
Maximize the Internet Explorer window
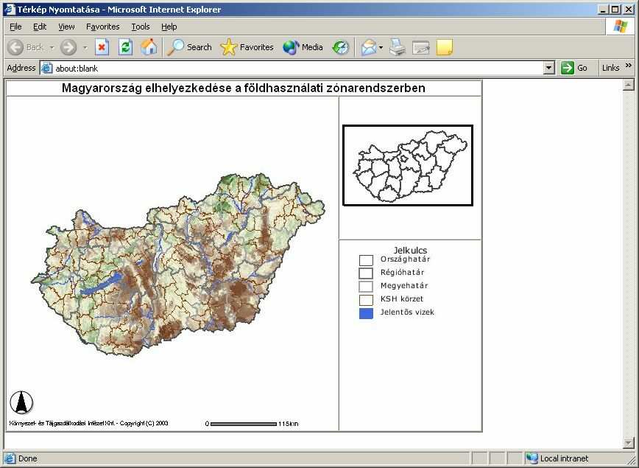tap(615, 10)
